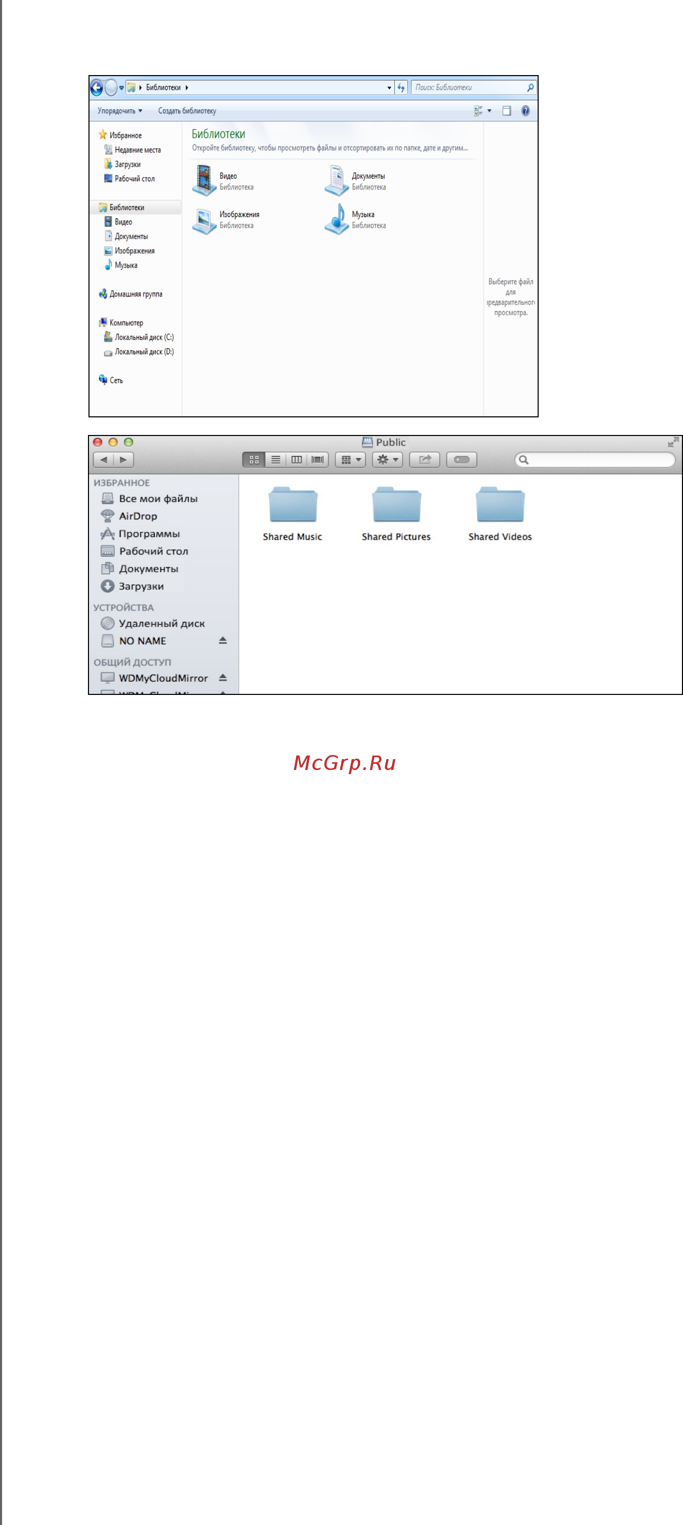Click the Finder full screen arrows icon
Image resolution: width=683 pixels, height=1525 pixels.
pyautogui.click(x=673, y=442)
